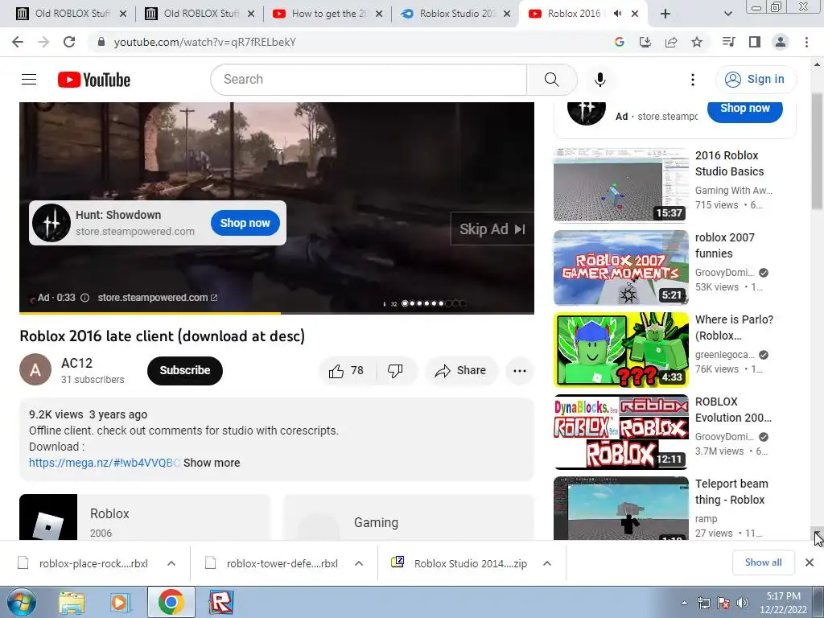Open Chrome three-dot menu
This screenshot has height=618, width=824.
806,42
